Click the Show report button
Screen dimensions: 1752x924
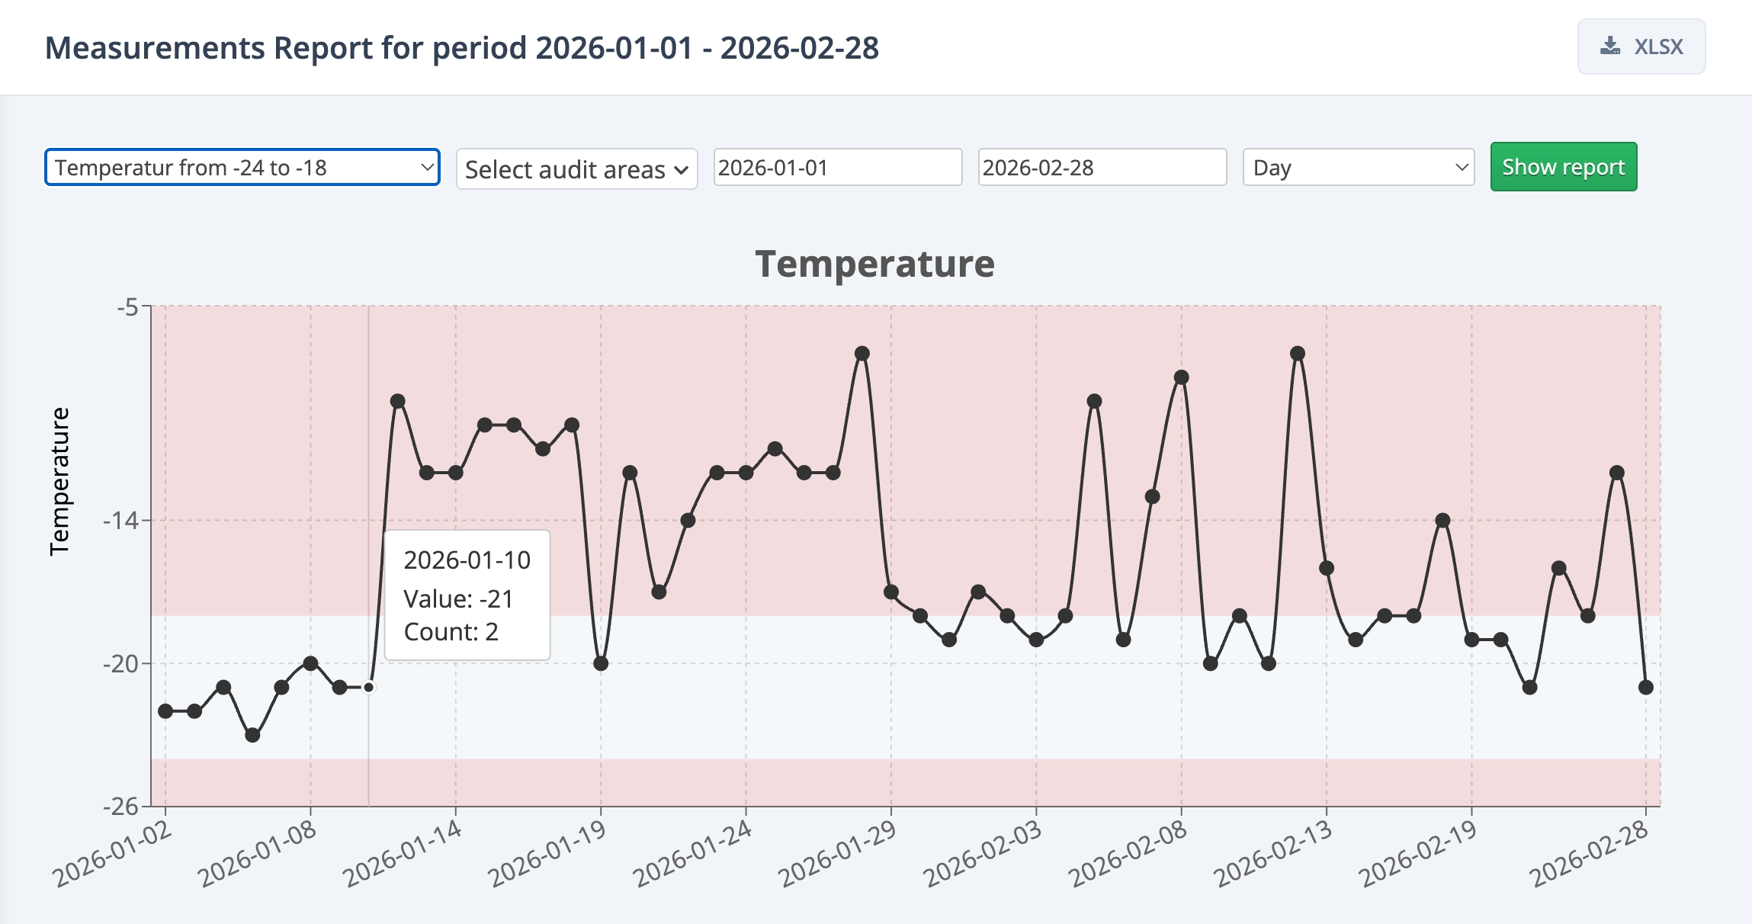click(1563, 167)
